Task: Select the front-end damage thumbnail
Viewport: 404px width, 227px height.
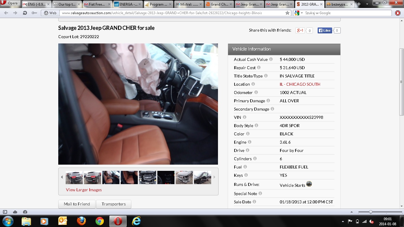Action: point(184,177)
